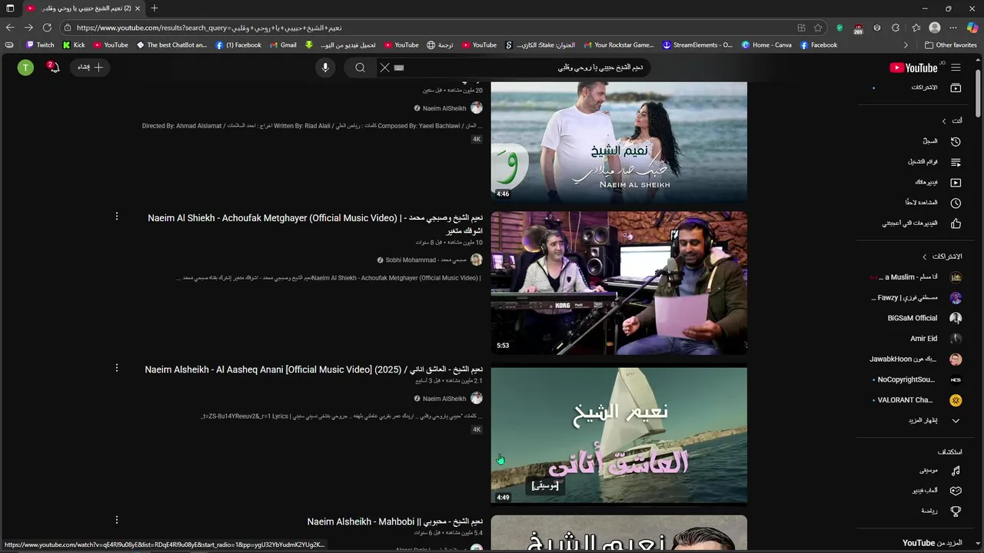
Task: Open Home - Canva bookmark
Action: point(766,45)
